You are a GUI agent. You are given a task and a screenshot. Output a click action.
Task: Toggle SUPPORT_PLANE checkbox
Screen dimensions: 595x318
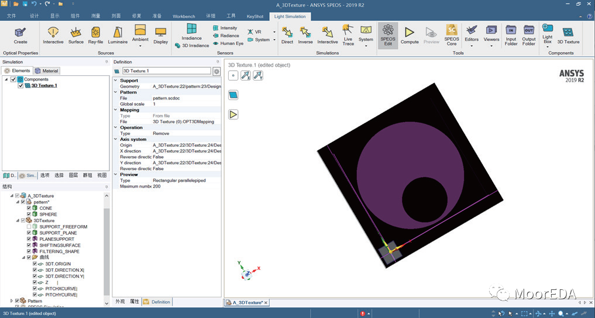(29, 233)
